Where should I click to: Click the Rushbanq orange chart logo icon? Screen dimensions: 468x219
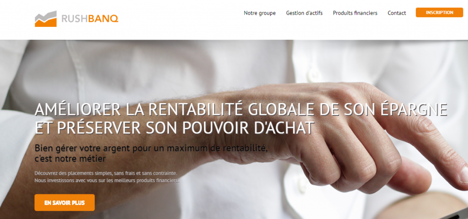tap(46, 19)
